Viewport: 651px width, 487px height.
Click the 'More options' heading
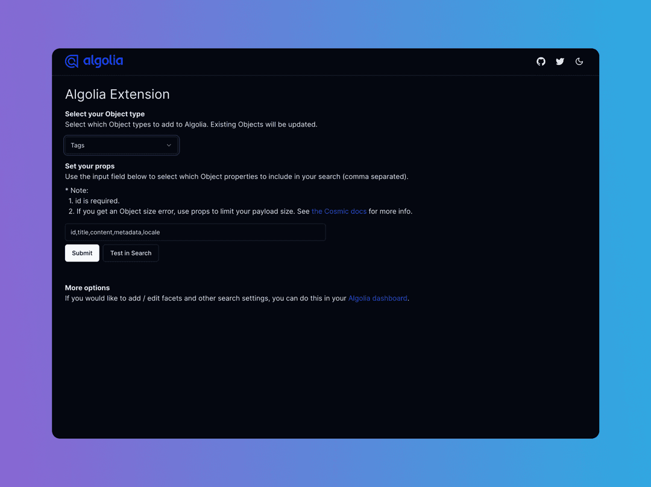87,287
